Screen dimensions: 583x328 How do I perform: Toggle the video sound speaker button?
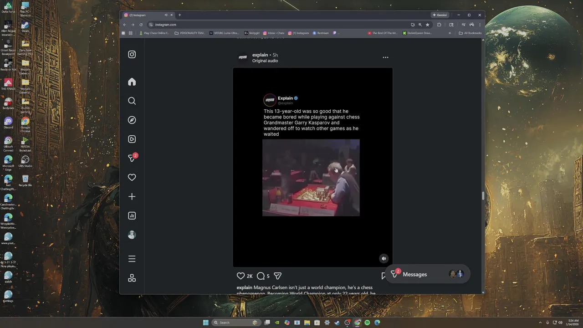click(x=384, y=258)
